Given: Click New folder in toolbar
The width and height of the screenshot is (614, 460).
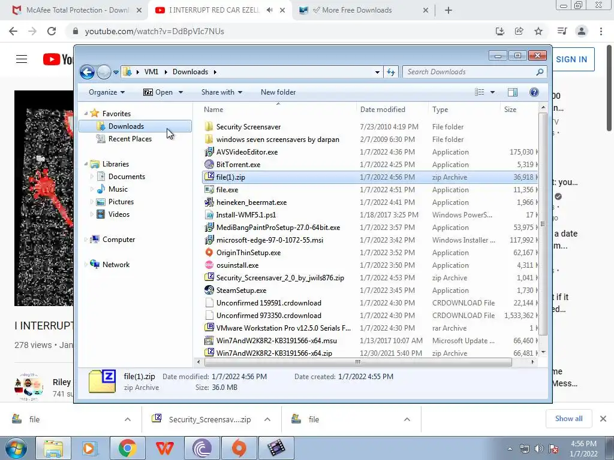Looking at the screenshot, I should point(278,92).
